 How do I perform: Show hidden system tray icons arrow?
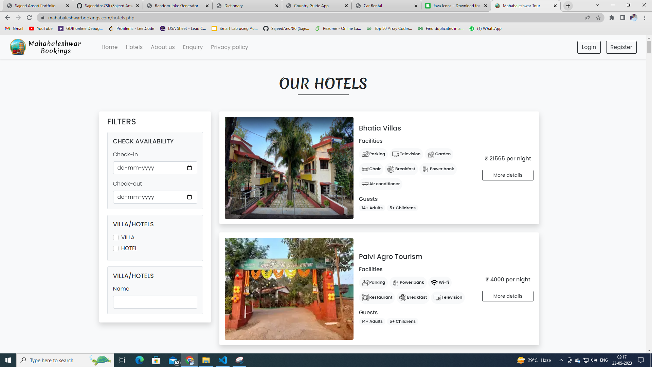pyautogui.click(x=561, y=360)
